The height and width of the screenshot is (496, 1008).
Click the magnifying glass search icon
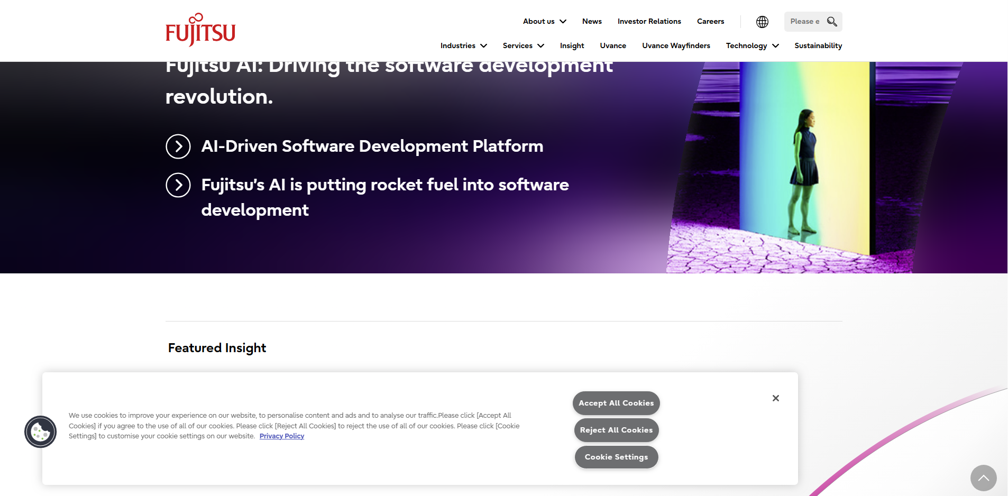tap(832, 22)
